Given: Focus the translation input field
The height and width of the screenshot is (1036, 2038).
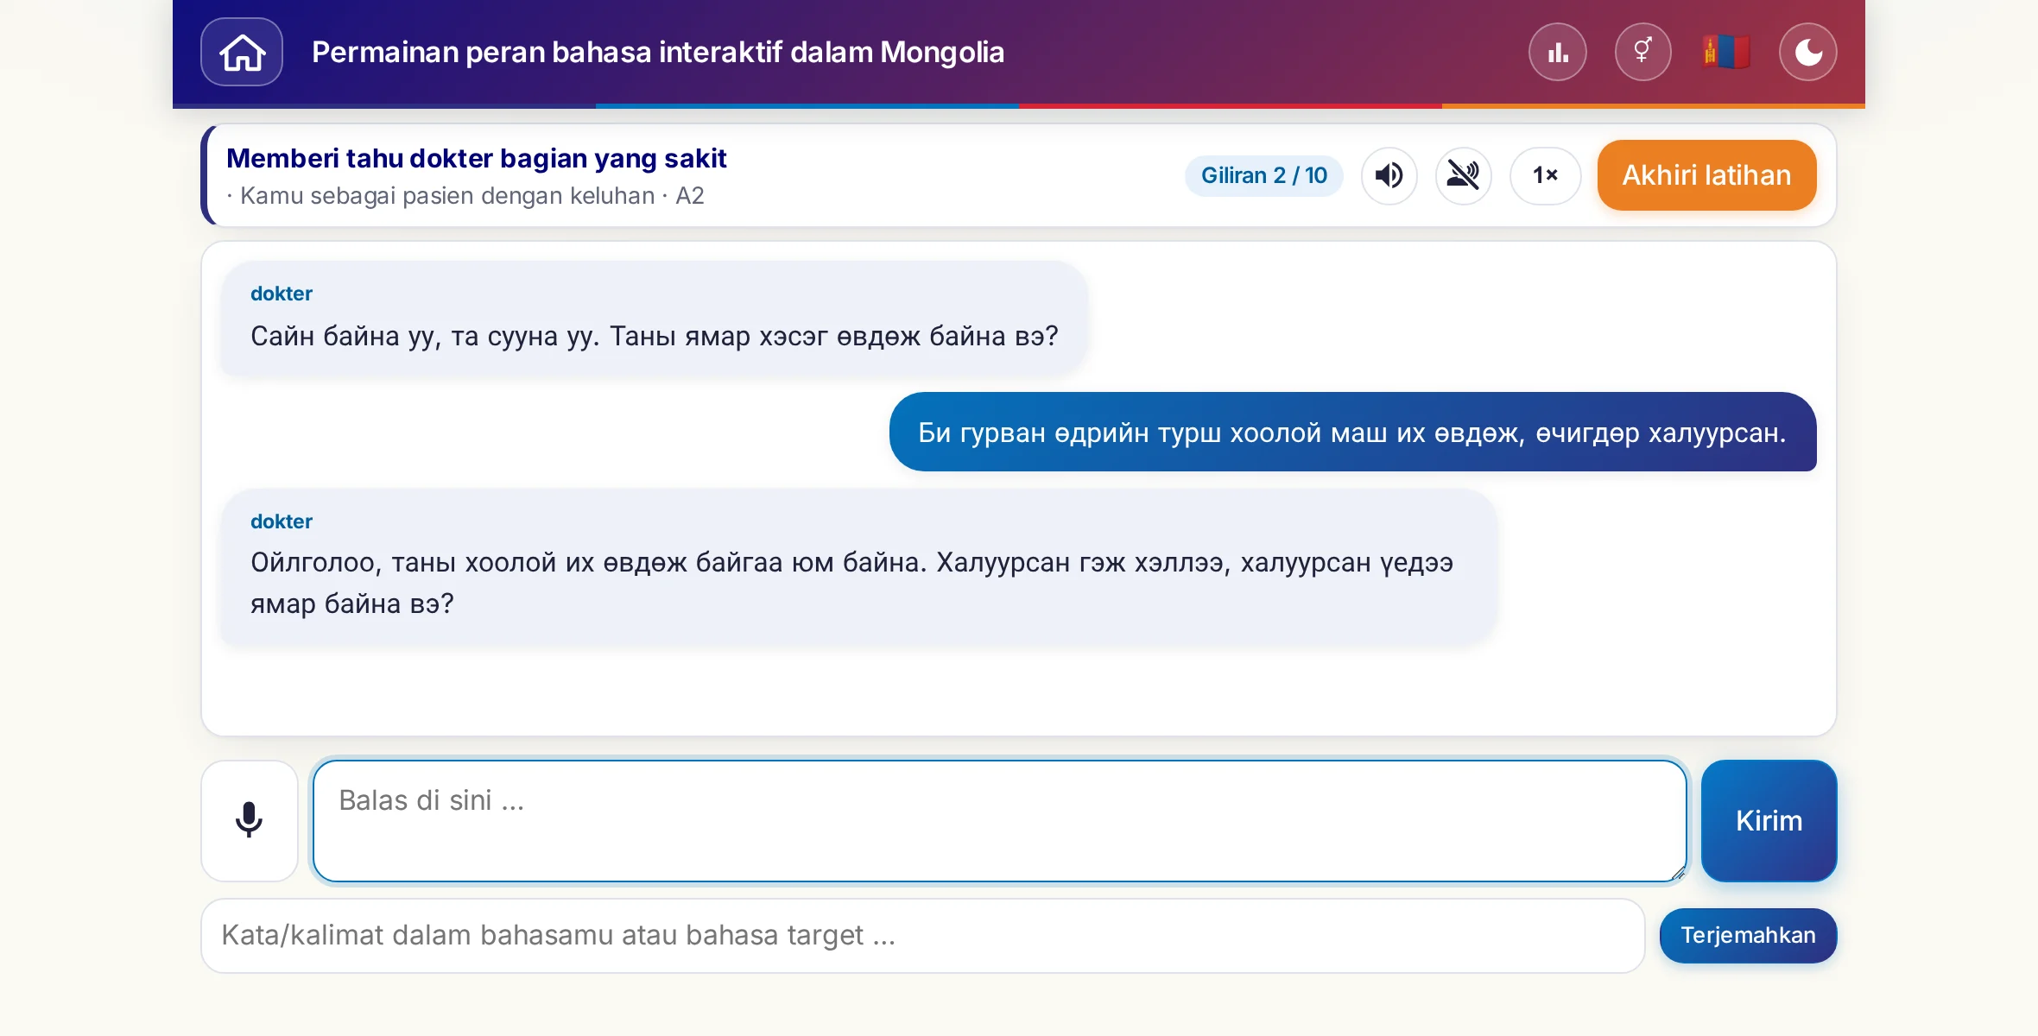Looking at the screenshot, I should 922,936.
